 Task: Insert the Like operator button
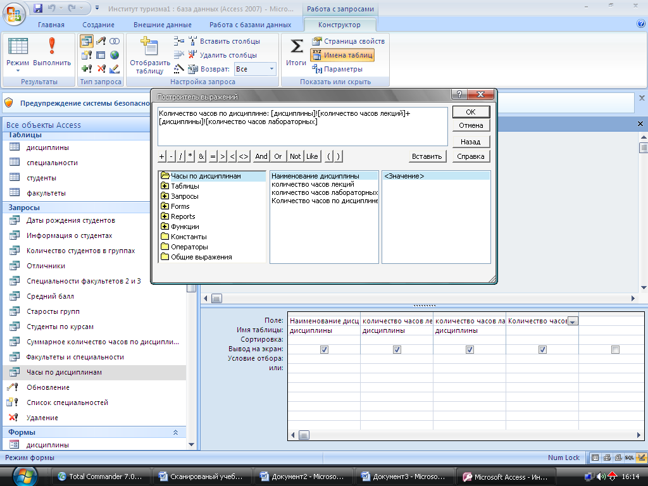[x=312, y=156]
